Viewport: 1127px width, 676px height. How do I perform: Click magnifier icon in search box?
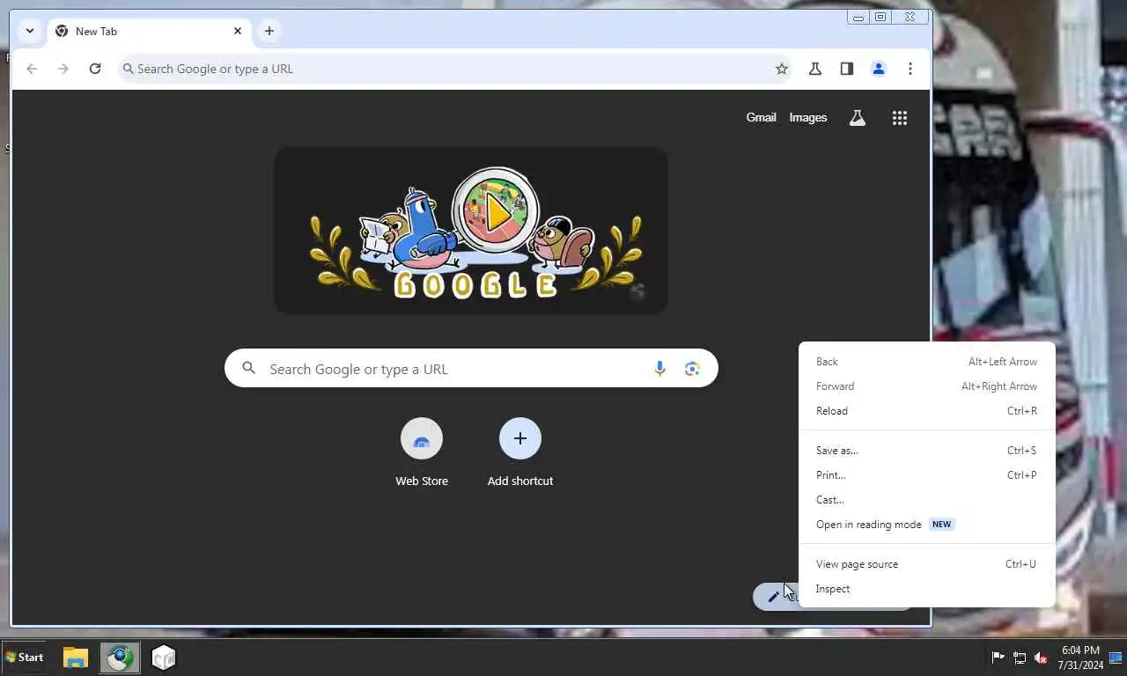click(249, 369)
